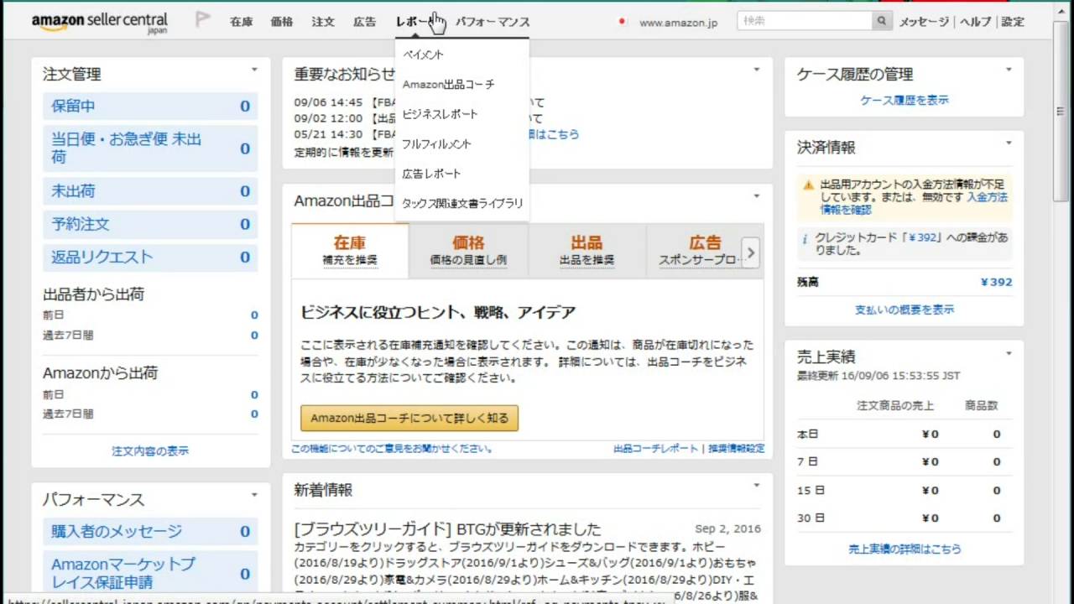Open 購入者のメッセージ row
Image resolution: width=1074 pixels, height=604 pixels.
[150, 531]
